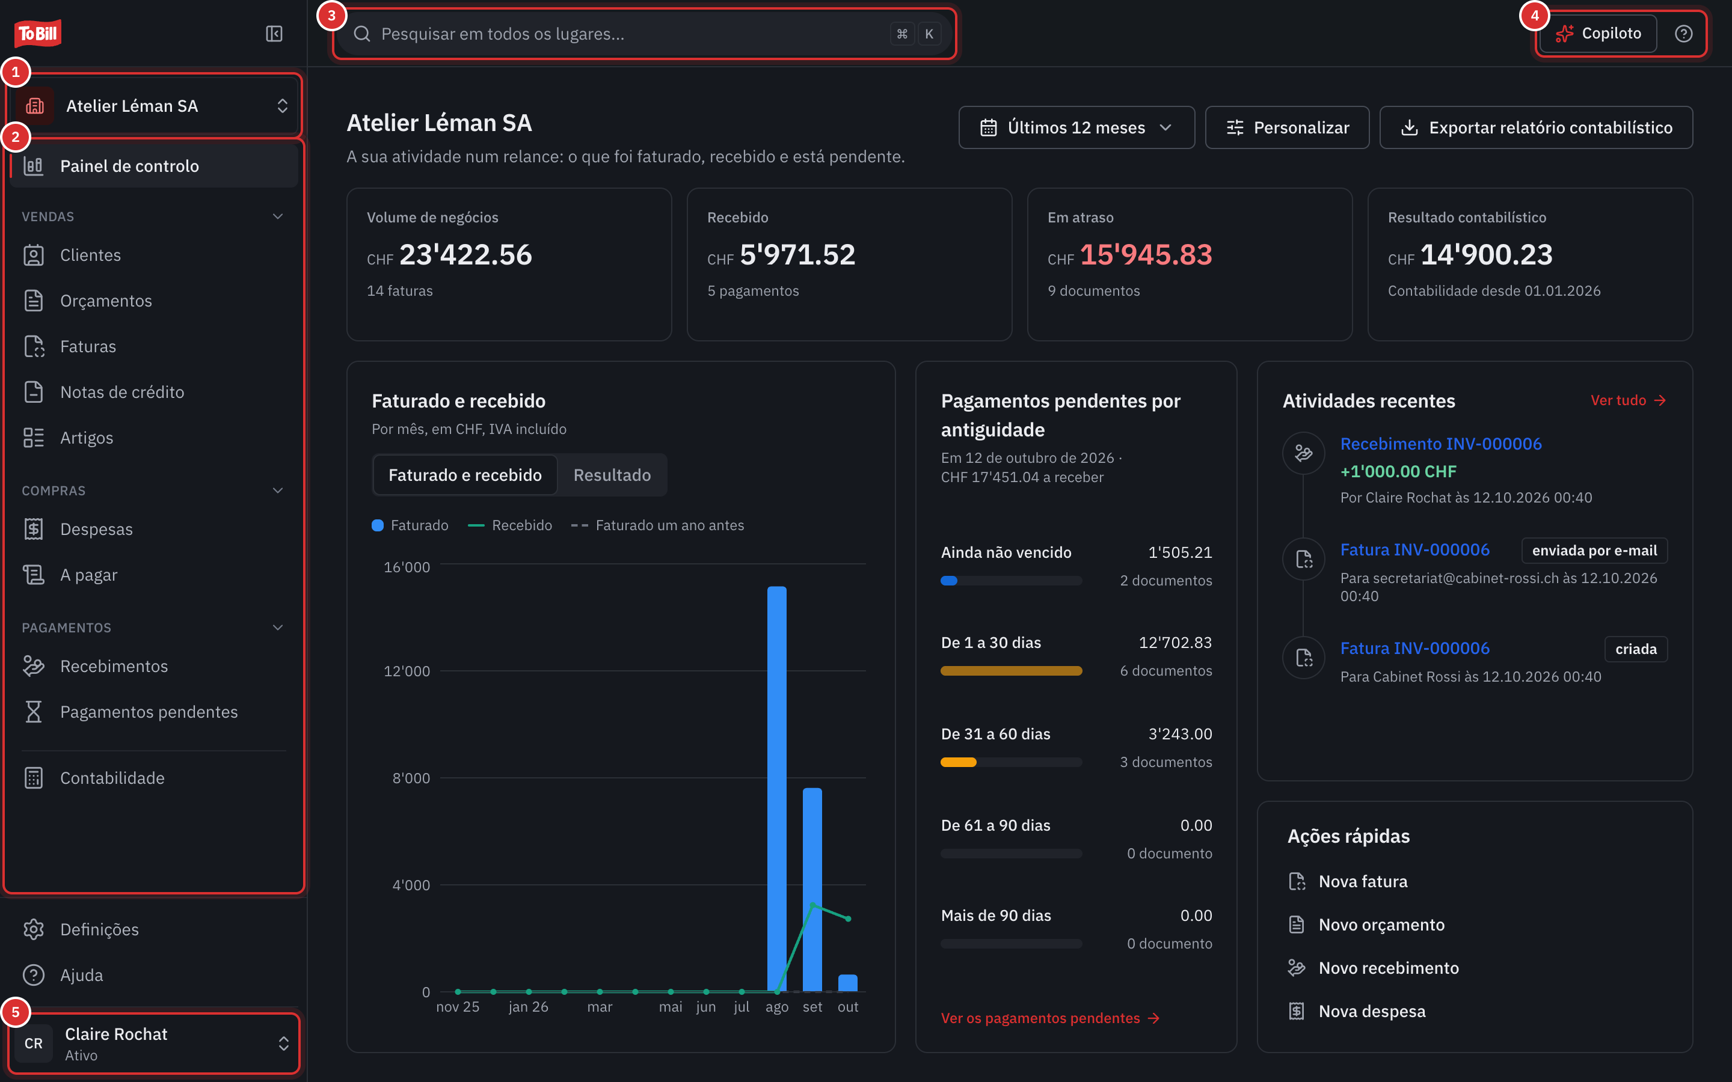Open Definições settings

click(x=154, y=929)
